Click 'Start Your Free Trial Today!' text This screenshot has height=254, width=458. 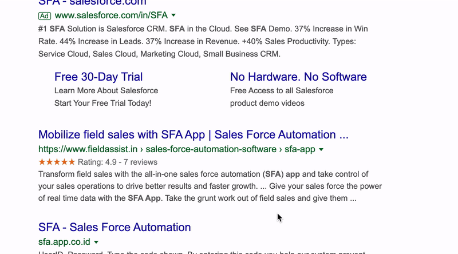coord(103,103)
